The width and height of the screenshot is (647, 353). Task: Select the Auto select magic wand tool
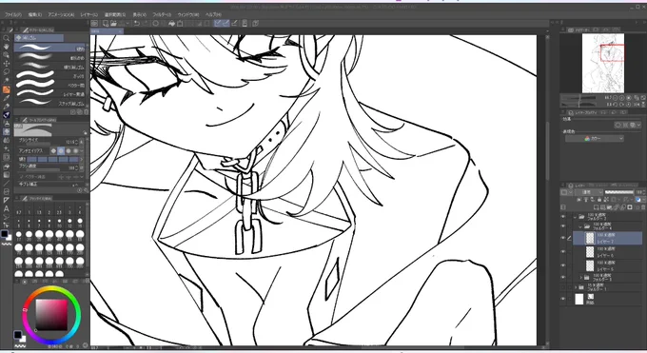pyautogui.click(x=7, y=80)
